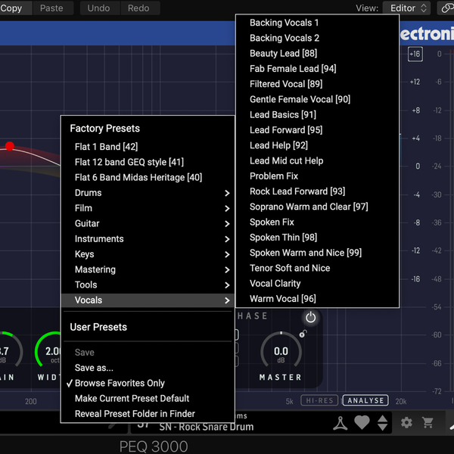Screen dimensions: 454x454
Task: Select Fab Female Lead [94] preset
Action: (317, 69)
